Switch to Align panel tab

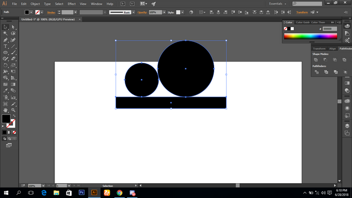coord(332,49)
